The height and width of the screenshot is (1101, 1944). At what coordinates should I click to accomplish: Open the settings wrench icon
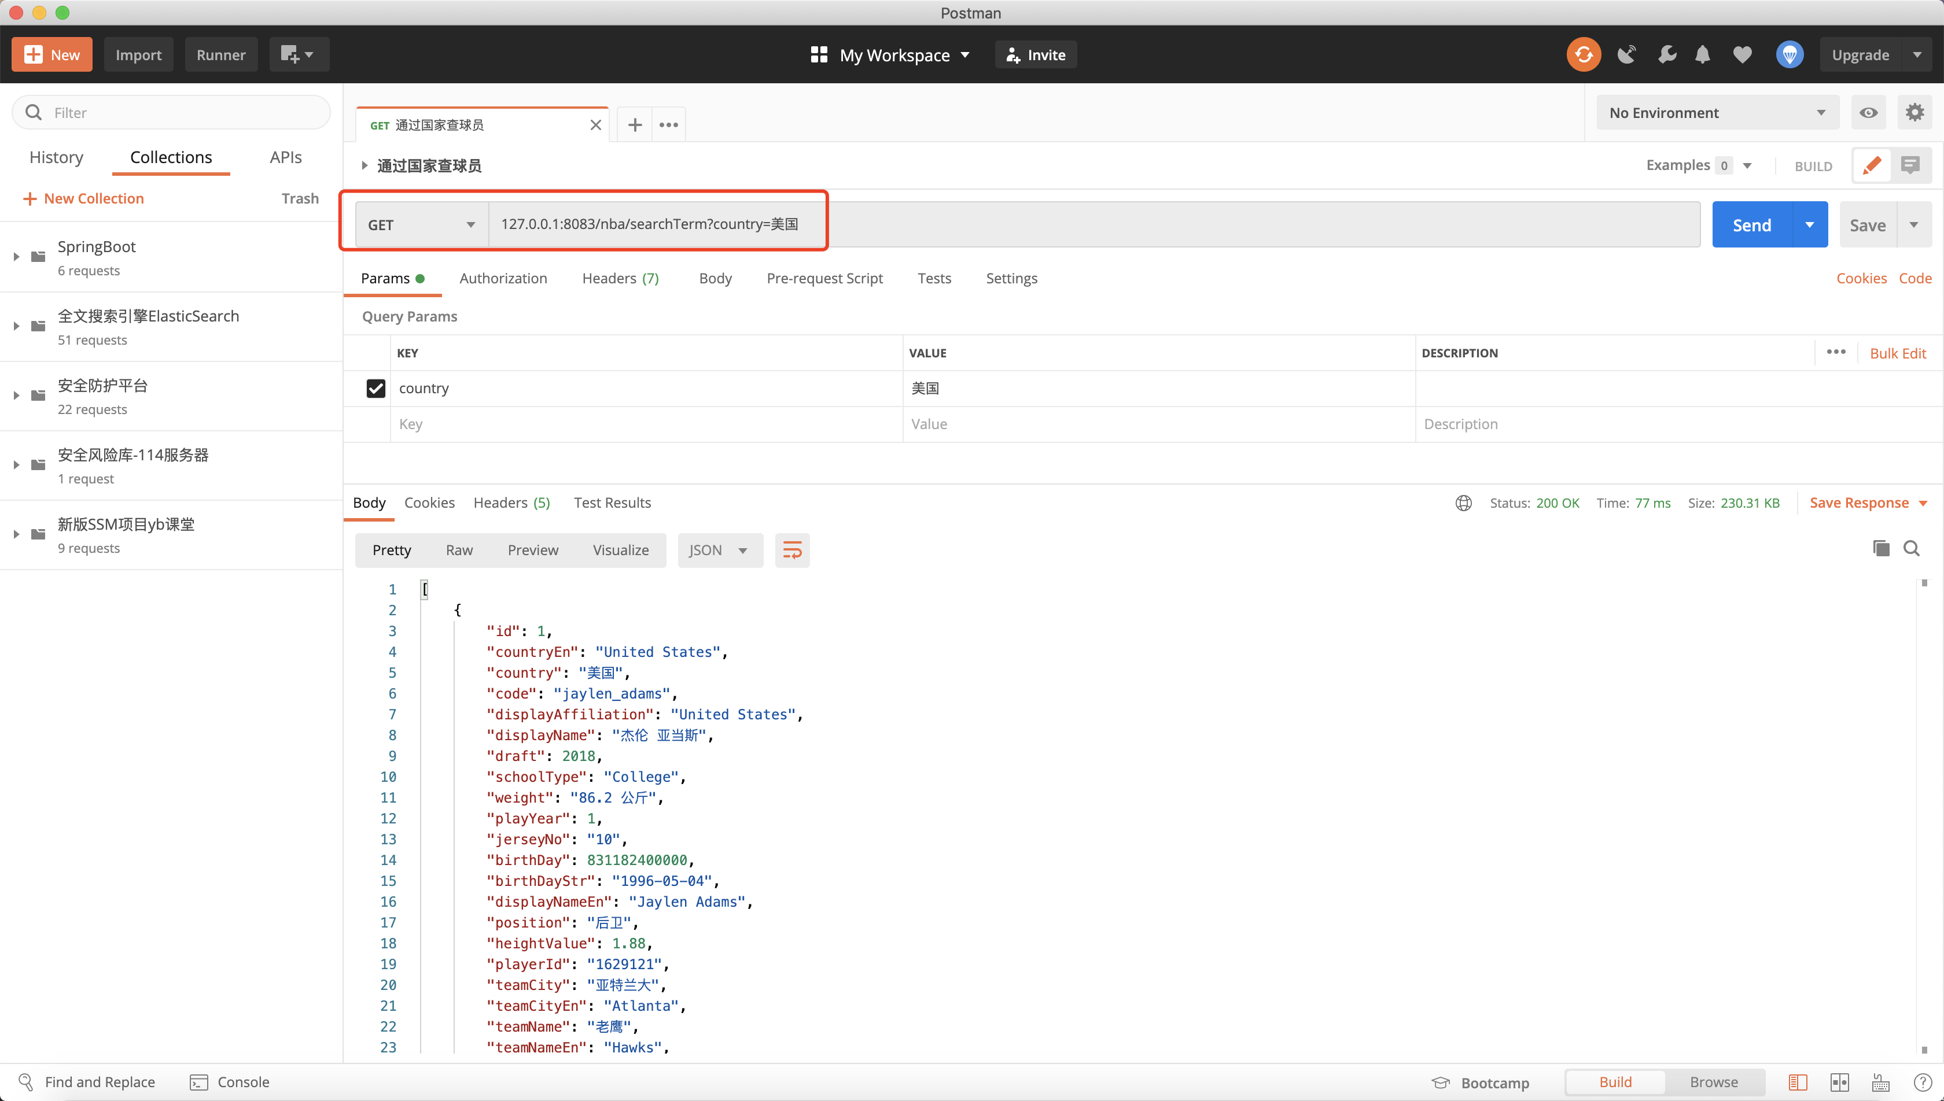pos(1666,54)
